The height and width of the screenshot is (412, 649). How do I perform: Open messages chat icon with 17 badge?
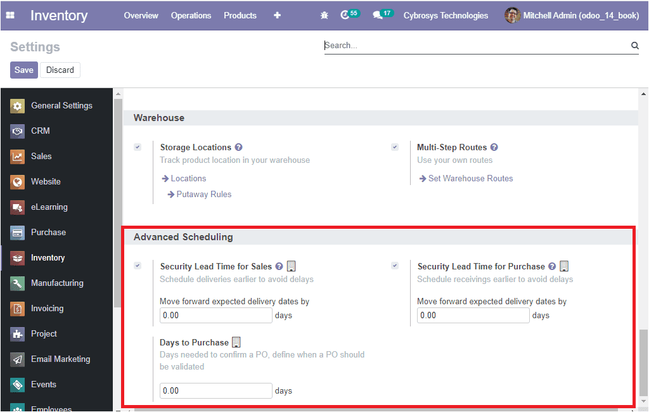[382, 15]
